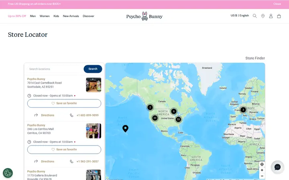Click the directions arrow icon for Cerritos store
This screenshot has width=289, height=180.
(x=36, y=161)
